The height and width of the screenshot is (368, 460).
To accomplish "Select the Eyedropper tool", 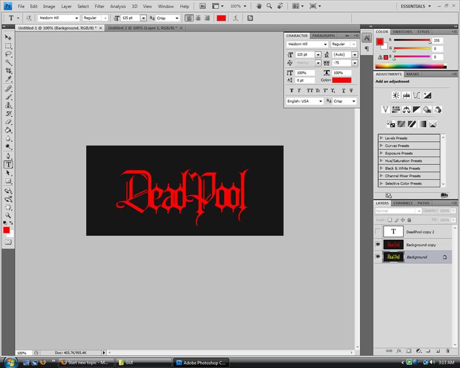I will point(8,79).
